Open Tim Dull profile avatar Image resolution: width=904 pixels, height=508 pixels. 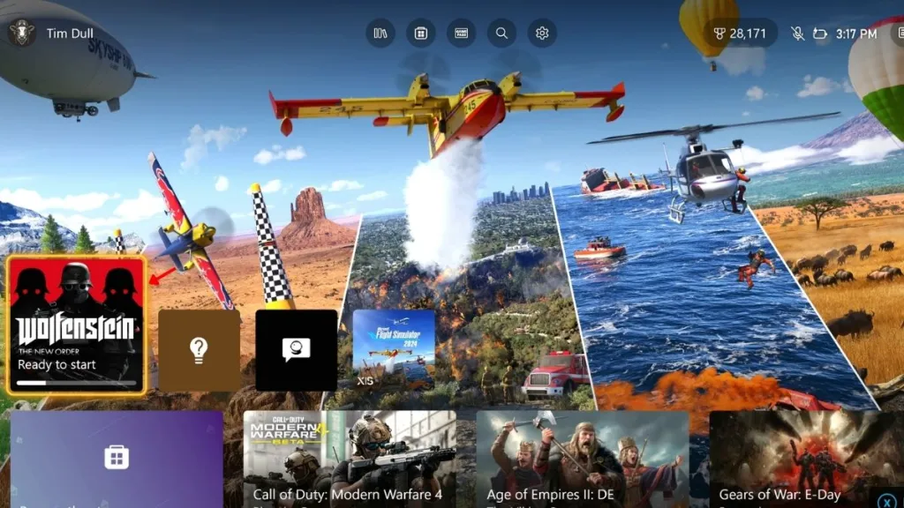coord(22,33)
